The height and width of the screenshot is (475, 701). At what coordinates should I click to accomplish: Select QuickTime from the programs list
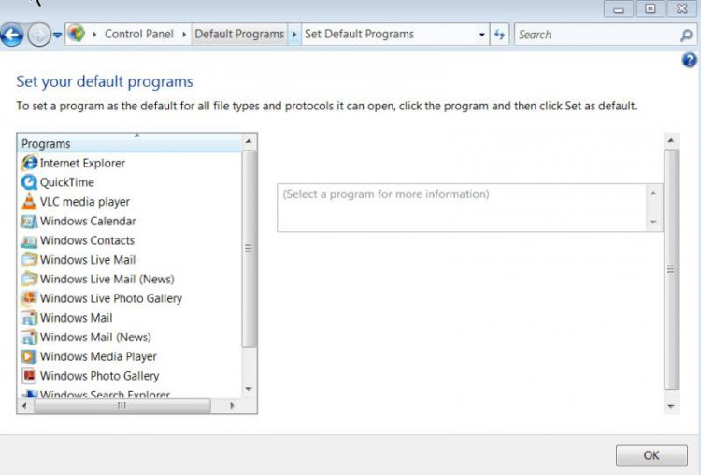67,182
